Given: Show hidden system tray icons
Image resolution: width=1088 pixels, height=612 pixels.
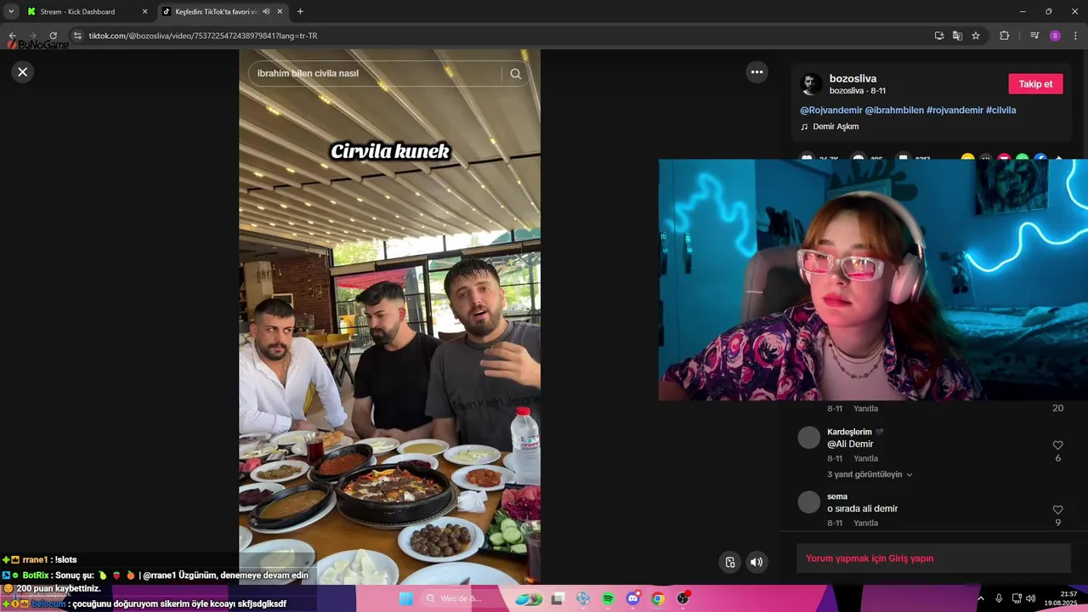Looking at the screenshot, I should coord(980,598).
